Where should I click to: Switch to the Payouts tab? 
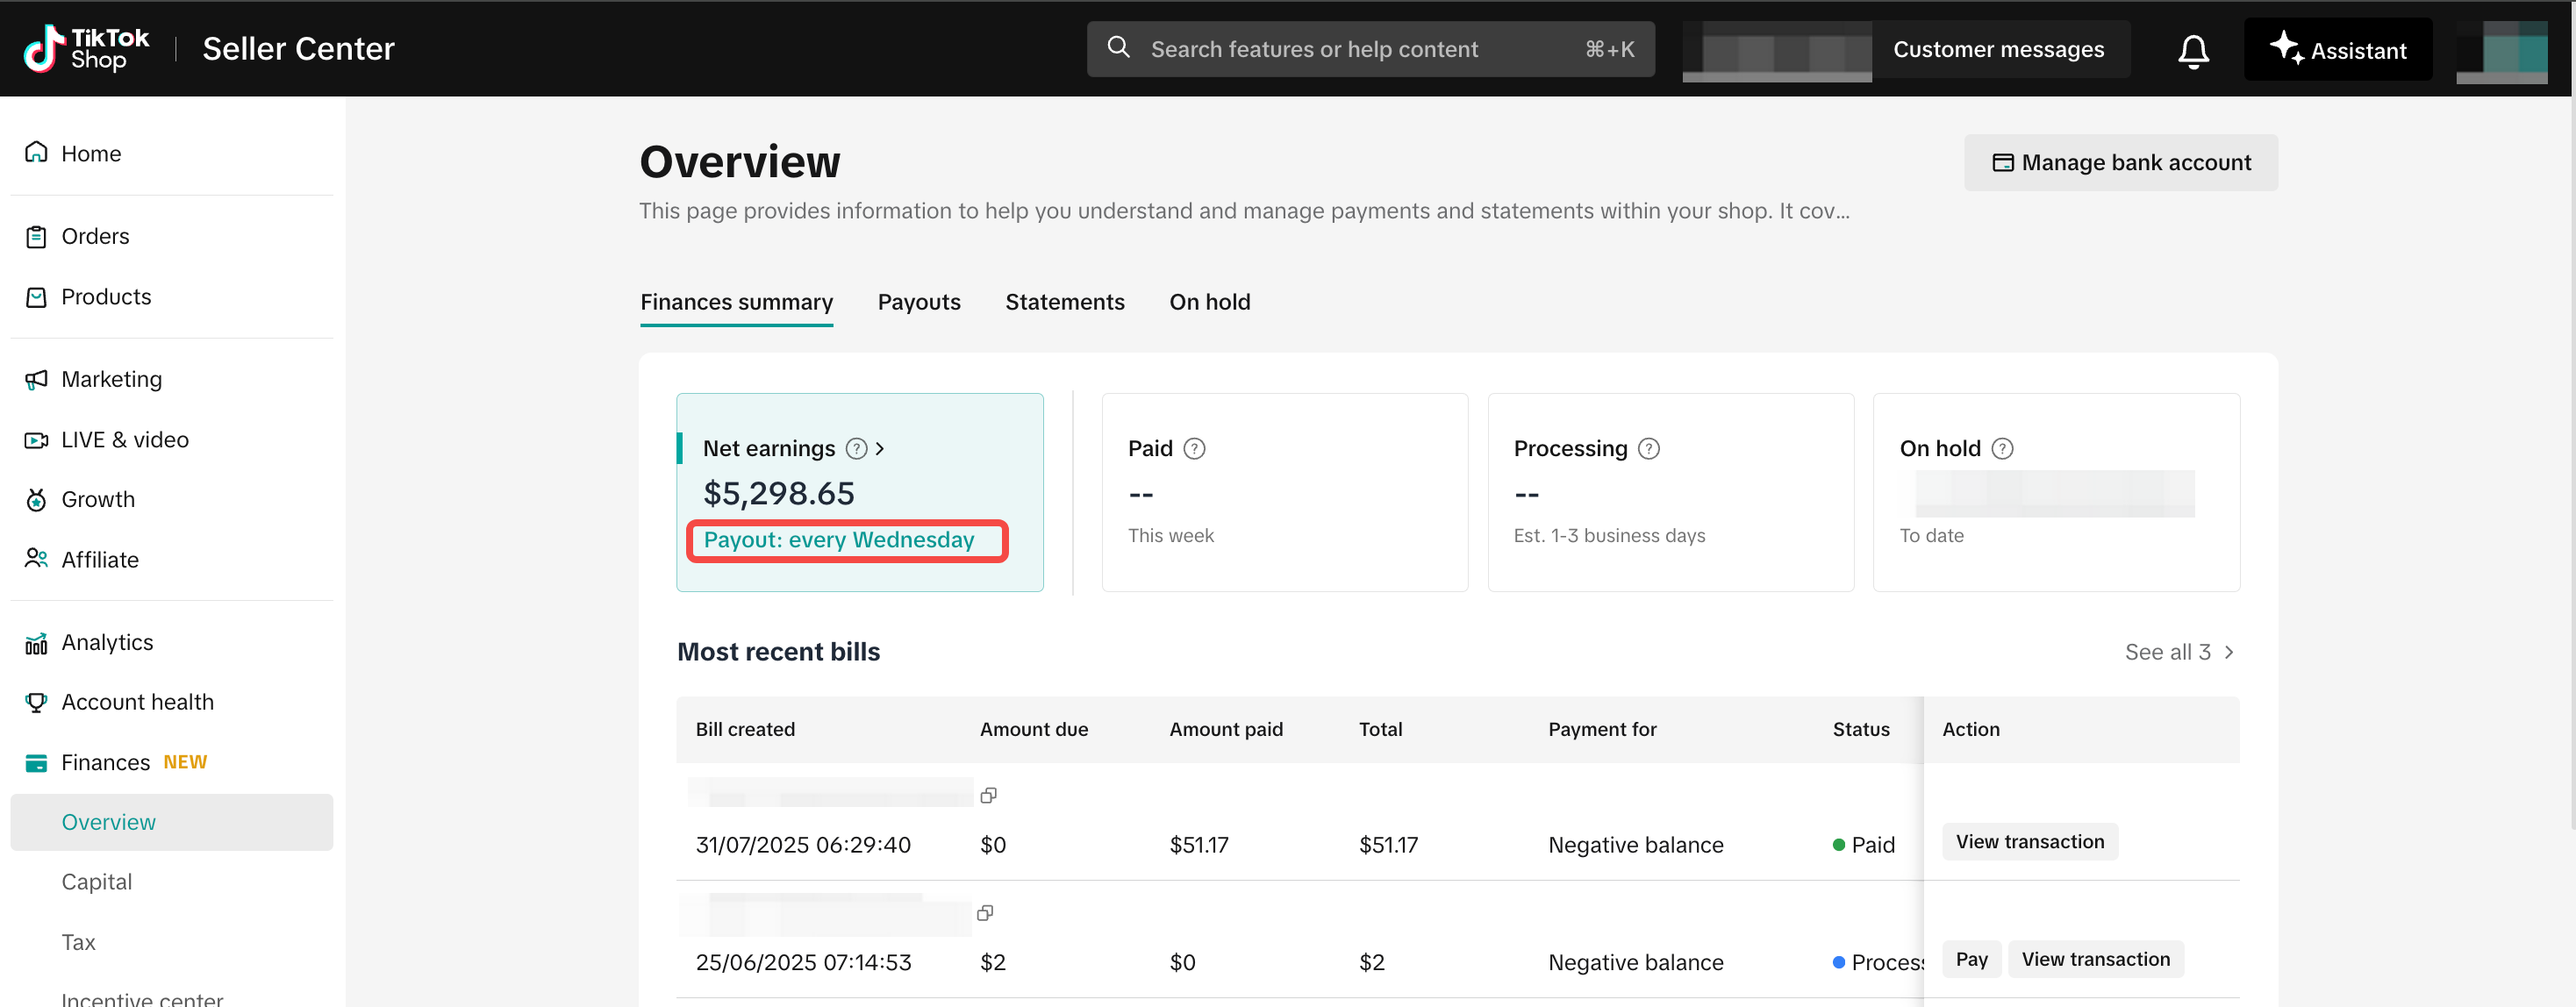(x=918, y=302)
